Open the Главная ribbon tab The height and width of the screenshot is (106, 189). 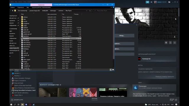pos(12,7)
